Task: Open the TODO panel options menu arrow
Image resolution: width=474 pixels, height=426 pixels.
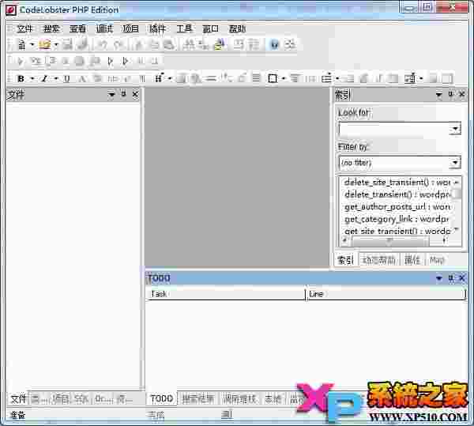Action: [x=438, y=278]
